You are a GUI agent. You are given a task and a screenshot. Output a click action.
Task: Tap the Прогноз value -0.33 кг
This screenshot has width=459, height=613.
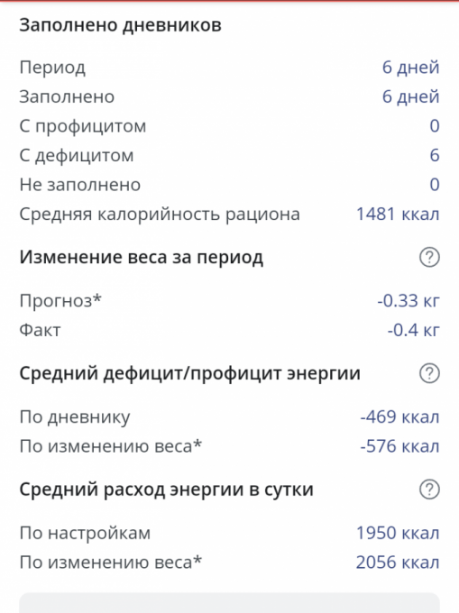click(x=409, y=300)
